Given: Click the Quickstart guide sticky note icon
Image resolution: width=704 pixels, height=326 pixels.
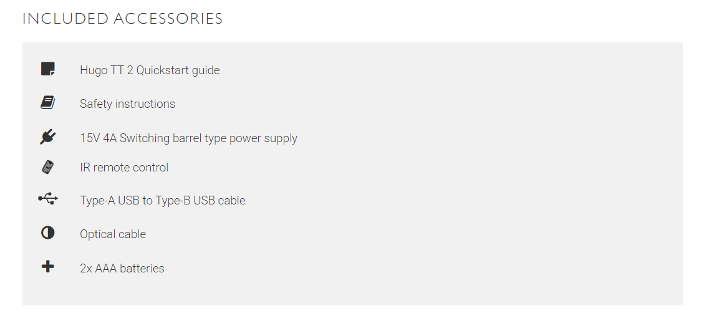Looking at the screenshot, I should (x=48, y=69).
